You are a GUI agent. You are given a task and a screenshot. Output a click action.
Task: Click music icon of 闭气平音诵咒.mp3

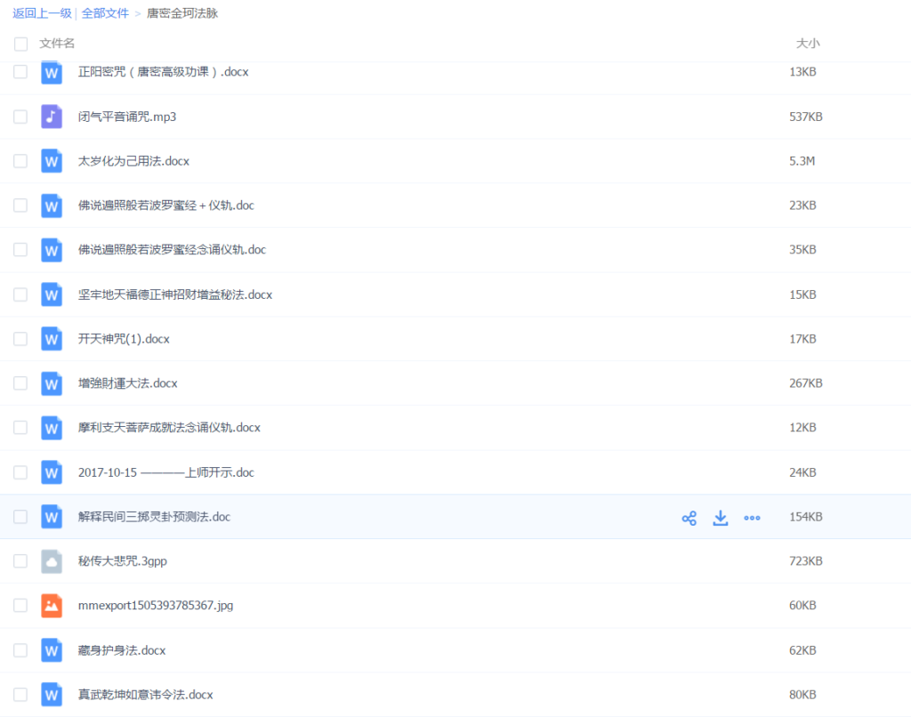pyautogui.click(x=52, y=117)
